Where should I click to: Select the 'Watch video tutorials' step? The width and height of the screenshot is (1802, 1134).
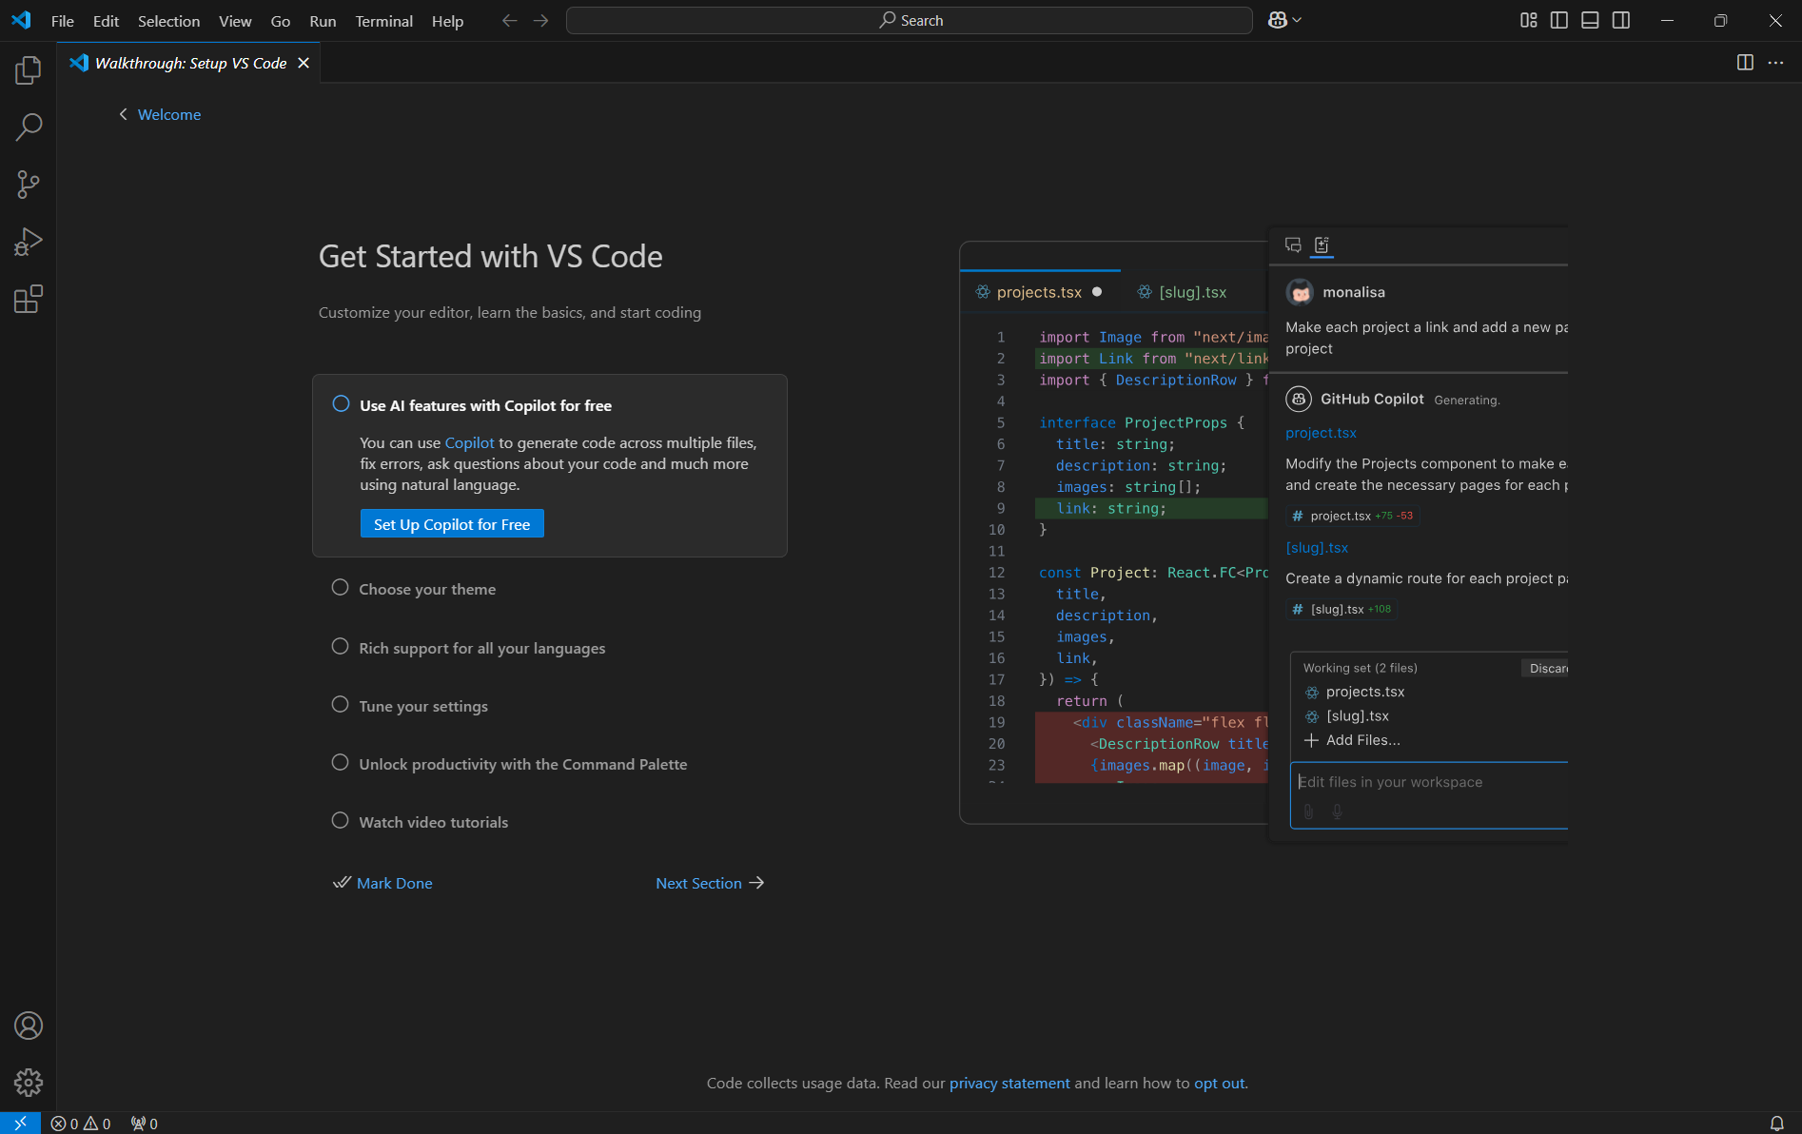(433, 822)
